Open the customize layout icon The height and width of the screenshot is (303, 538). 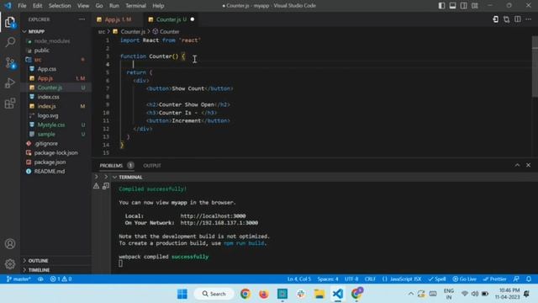[475, 6]
